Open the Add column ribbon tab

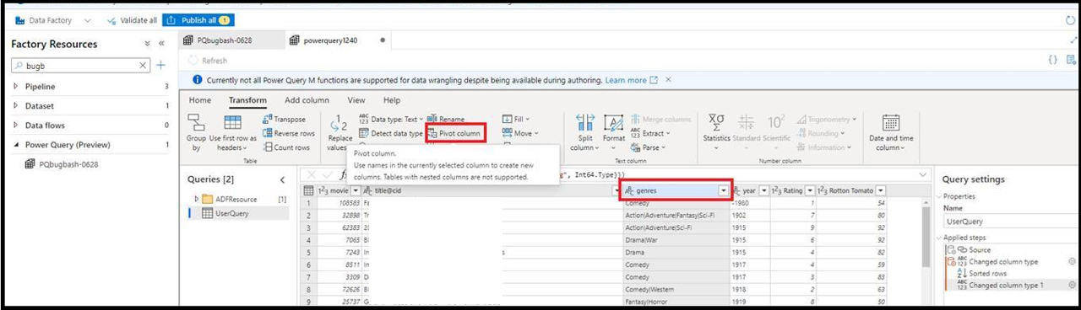307,100
